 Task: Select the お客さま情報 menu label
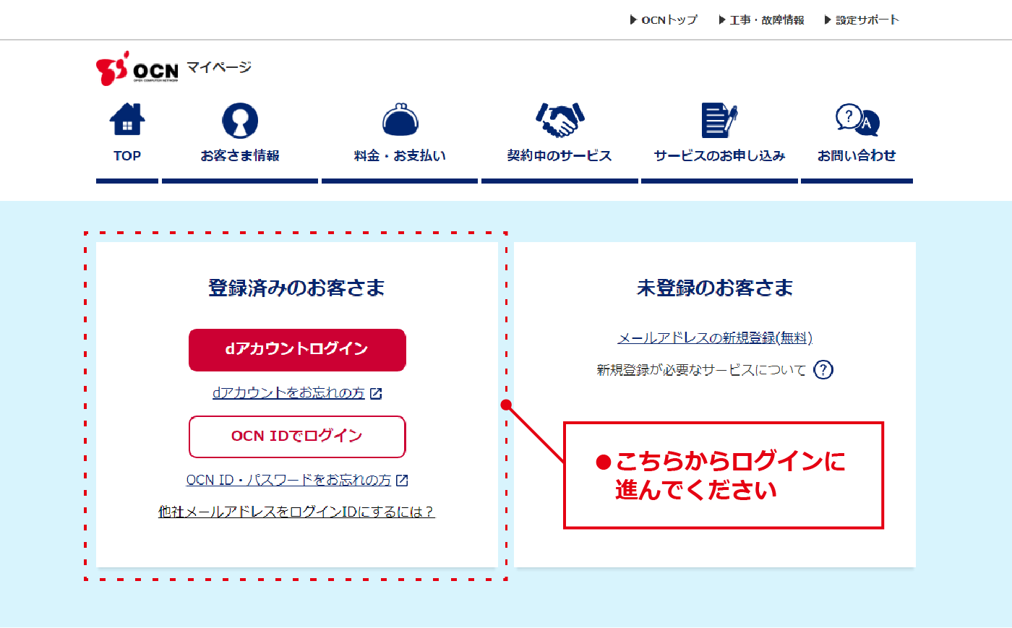pyautogui.click(x=240, y=155)
